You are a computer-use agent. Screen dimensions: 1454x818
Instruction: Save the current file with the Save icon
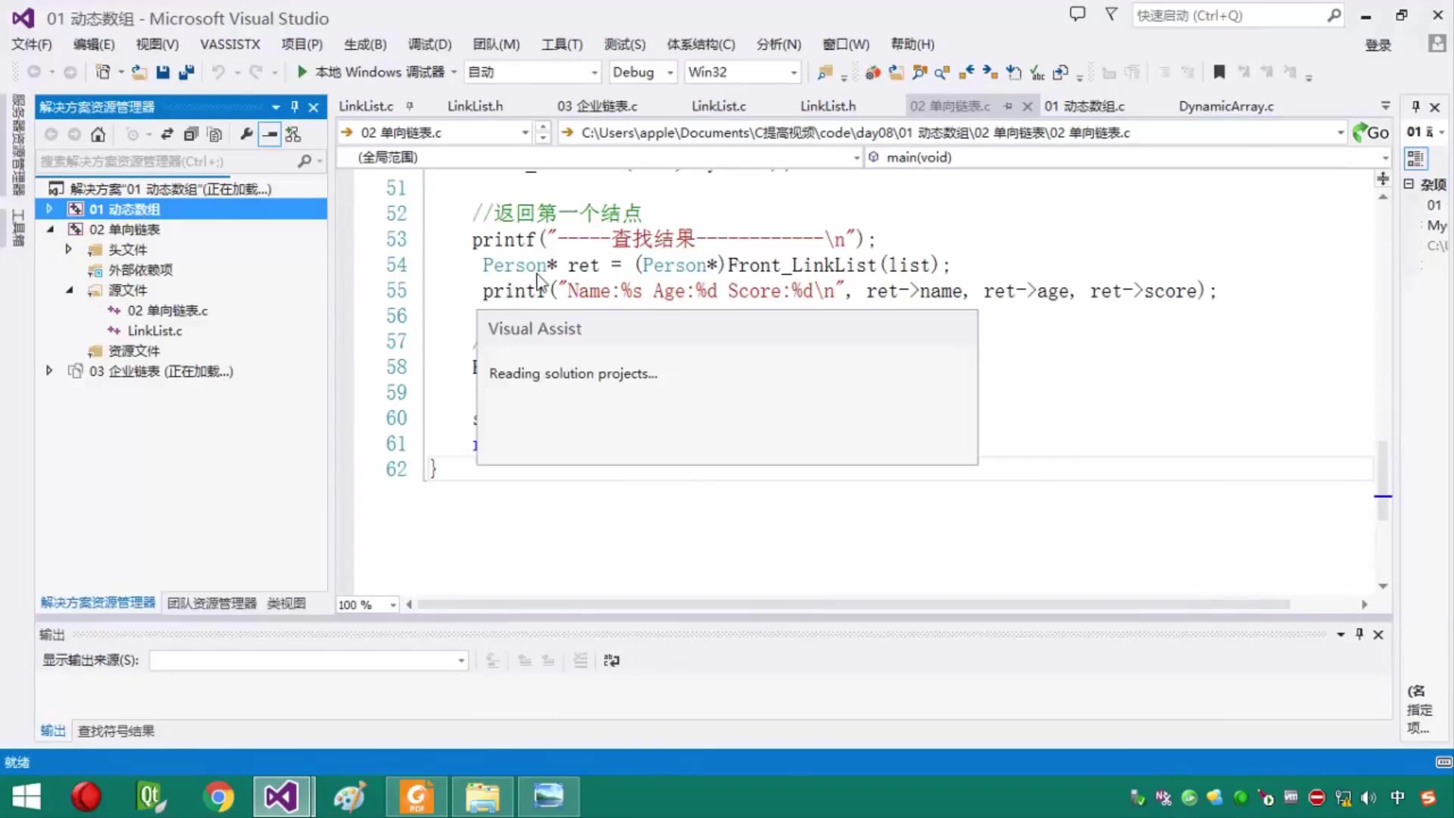[x=163, y=72]
